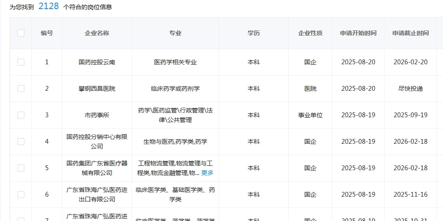
Task: Click deadline 2026-02-20
Action: [410, 62]
